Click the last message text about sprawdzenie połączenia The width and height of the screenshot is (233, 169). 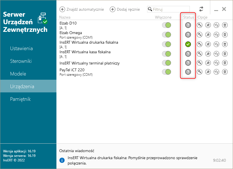(x=133, y=161)
